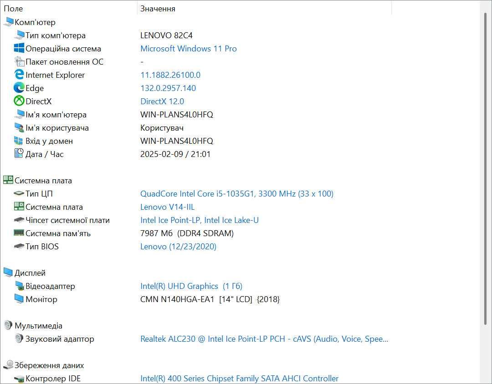
Task: Click the Тип ЦП processor icon
Action: click(19, 193)
